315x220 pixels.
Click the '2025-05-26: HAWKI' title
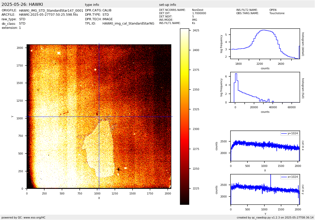click(x=22, y=5)
